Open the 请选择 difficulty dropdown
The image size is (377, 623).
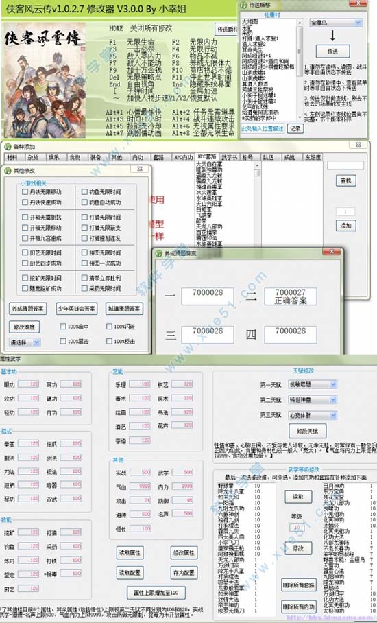click(25, 342)
